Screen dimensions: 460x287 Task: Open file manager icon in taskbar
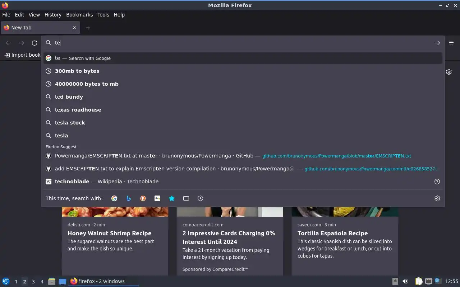(52, 281)
